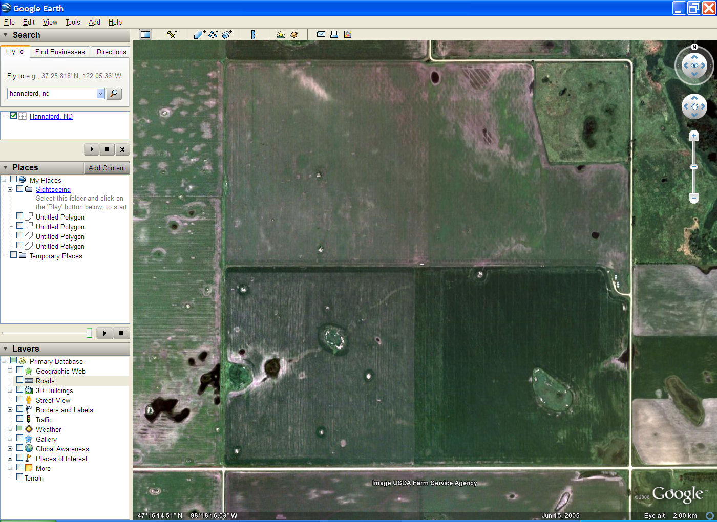Enable the Roads layer checkbox

19,380
